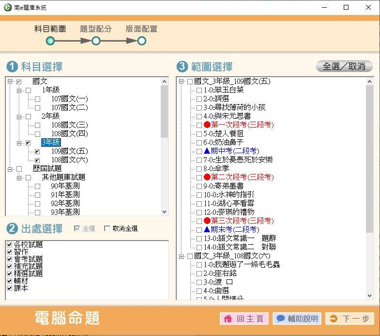Select the 2年級 tree row
380x336 pixels.
(x=50, y=116)
